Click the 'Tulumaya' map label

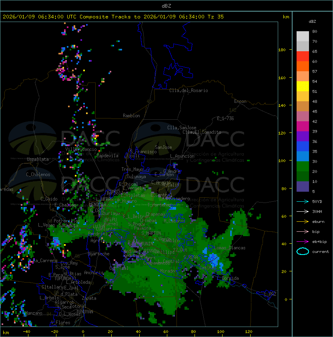136,177
